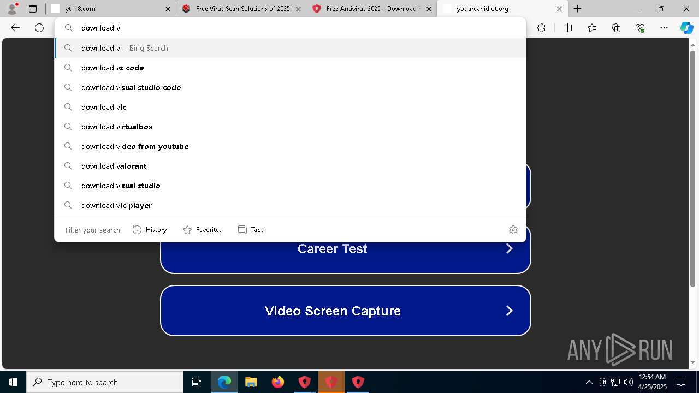Reload the current page
Viewport: 699px width, 393px height.
coord(39,28)
